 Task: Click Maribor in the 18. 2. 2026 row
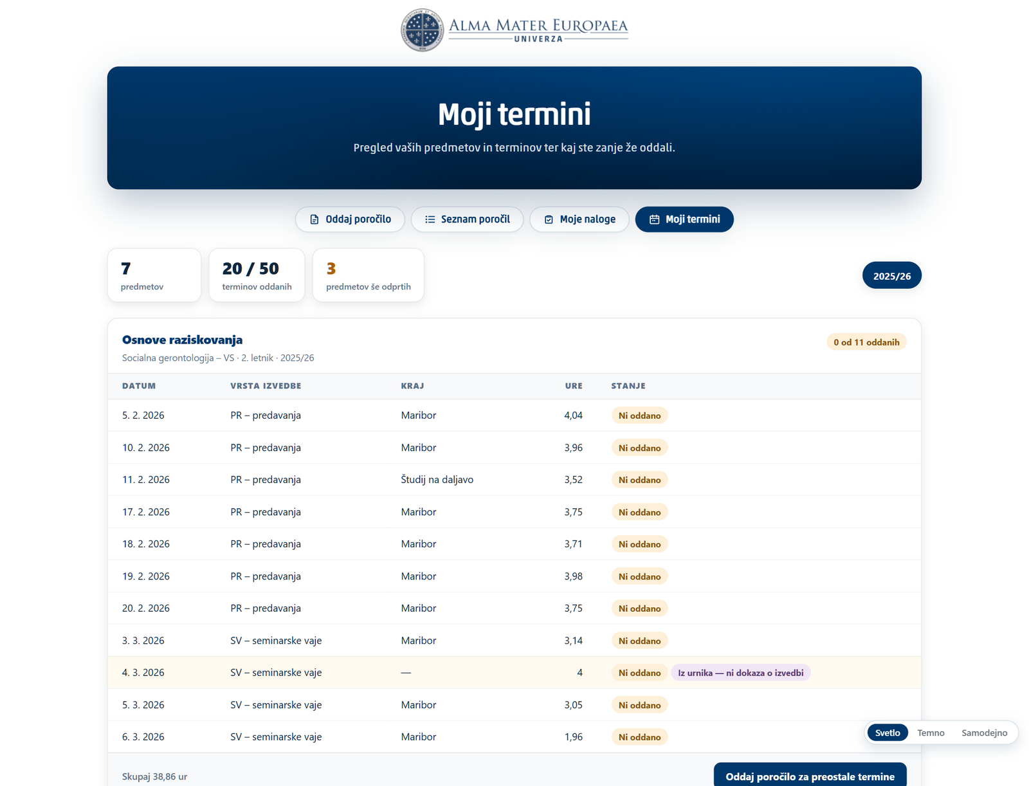pyautogui.click(x=418, y=544)
